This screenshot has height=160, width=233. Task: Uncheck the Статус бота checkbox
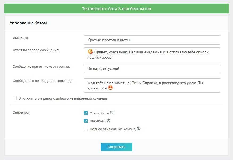pyautogui.click(x=86, y=113)
